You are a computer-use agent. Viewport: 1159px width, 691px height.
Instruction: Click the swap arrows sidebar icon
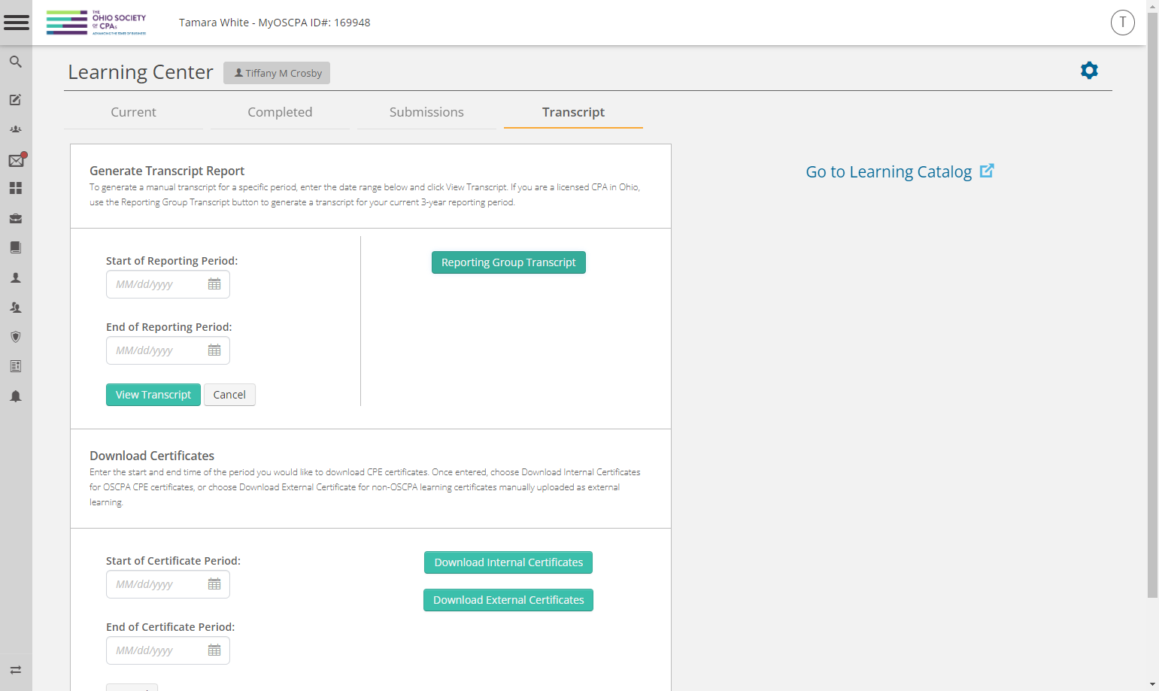pos(15,670)
